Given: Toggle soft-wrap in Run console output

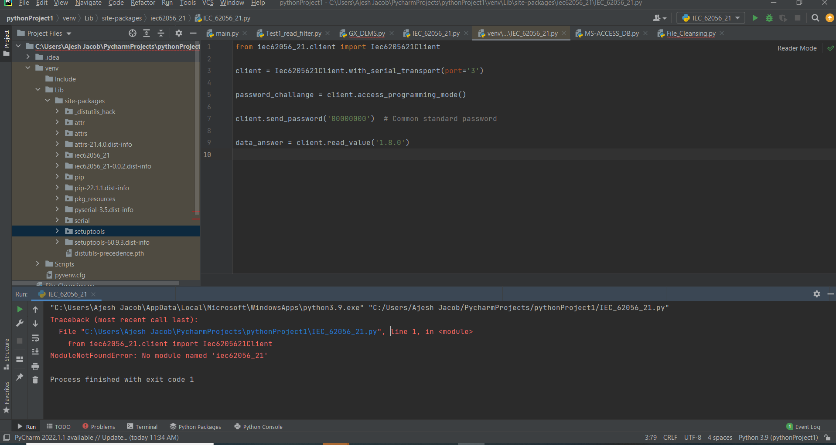Looking at the screenshot, I should coord(35,338).
